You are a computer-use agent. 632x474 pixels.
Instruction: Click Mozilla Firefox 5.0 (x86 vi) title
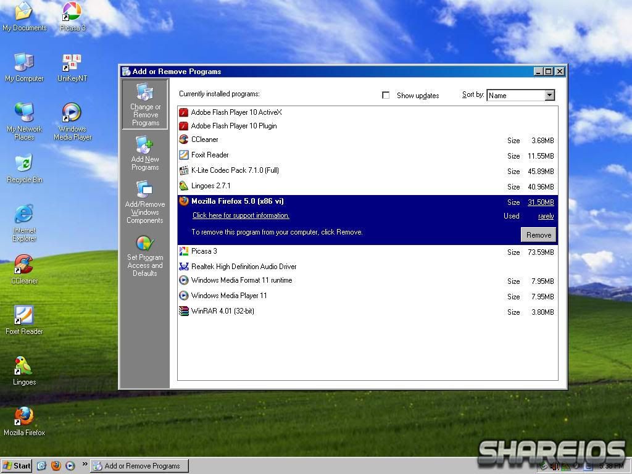tap(238, 201)
